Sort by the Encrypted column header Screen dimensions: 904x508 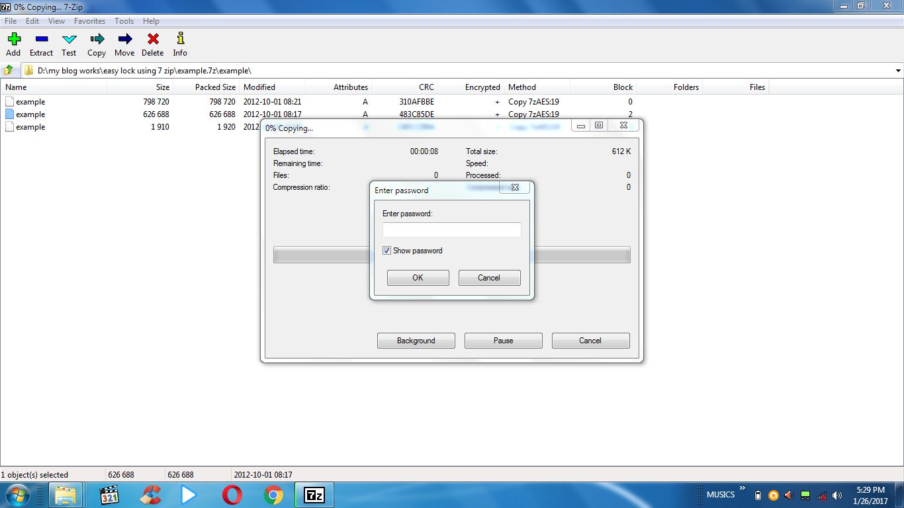pos(471,87)
